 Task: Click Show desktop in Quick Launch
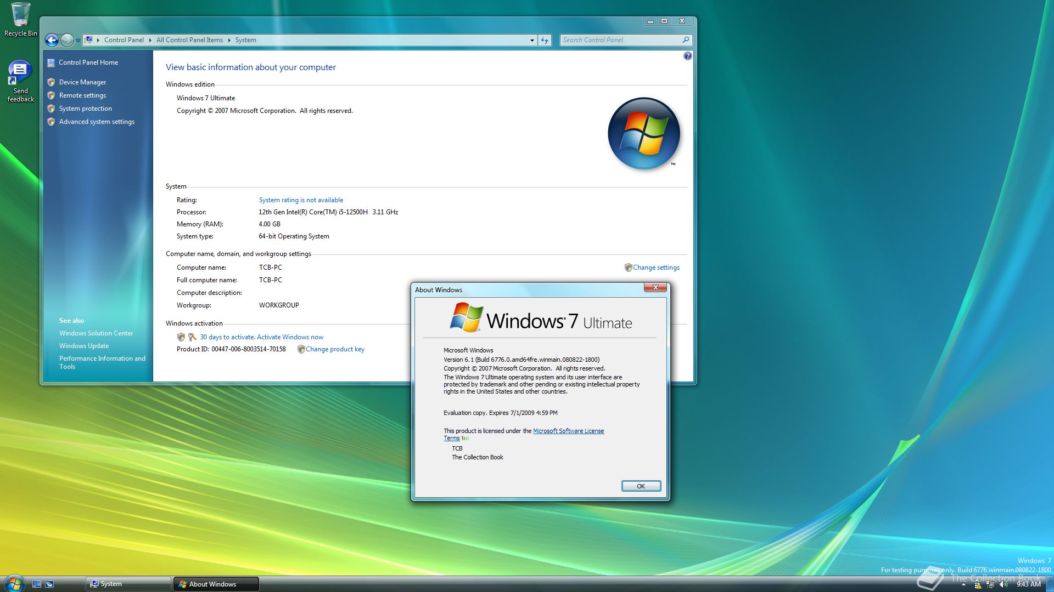coord(37,584)
